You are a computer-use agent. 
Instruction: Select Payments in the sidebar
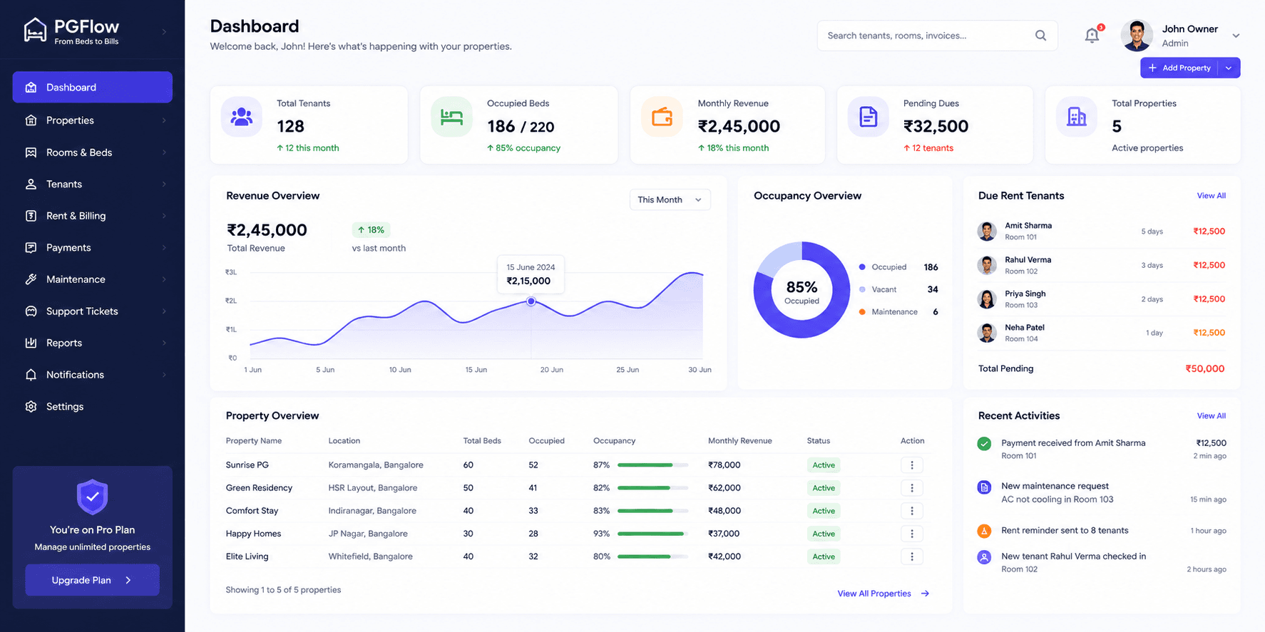[92, 248]
